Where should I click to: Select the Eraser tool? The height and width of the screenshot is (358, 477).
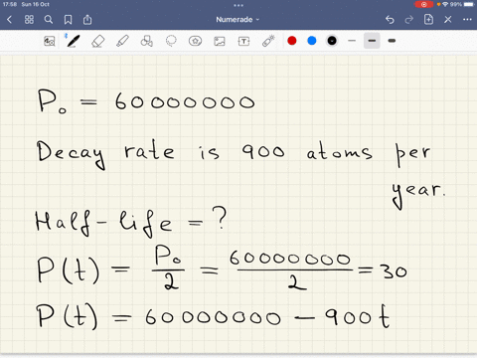(x=97, y=41)
